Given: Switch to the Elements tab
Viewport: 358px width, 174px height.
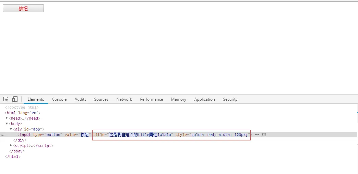Looking at the screenshot, I should coord(36,99).
